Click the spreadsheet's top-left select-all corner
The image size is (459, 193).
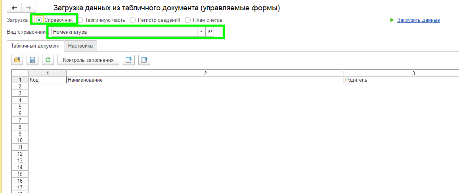[x=20, y=73]
